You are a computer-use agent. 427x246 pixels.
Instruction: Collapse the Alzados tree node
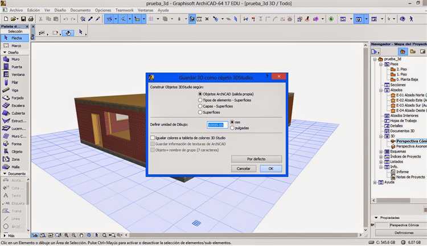(381, 90)
